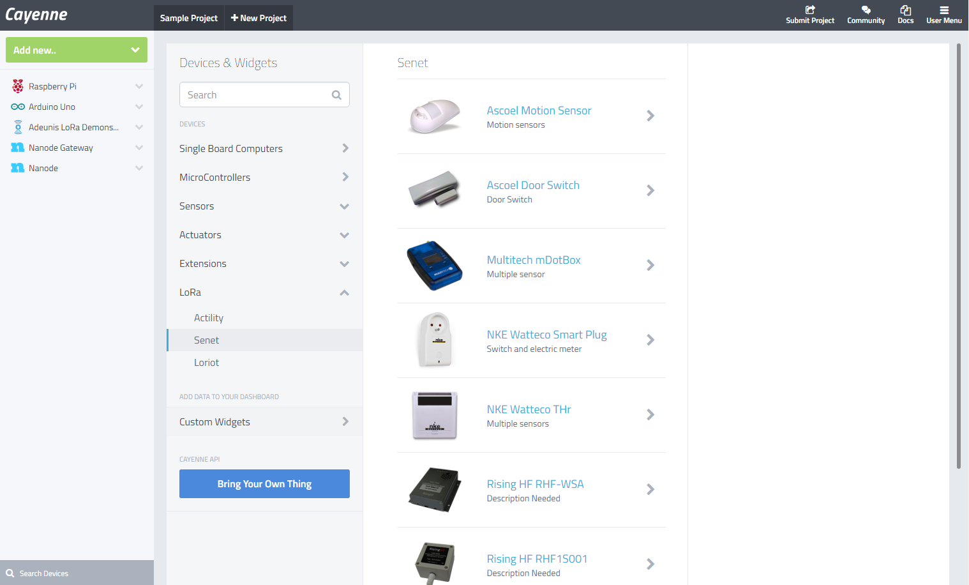Open arrow for Rising HF RHF1S001
The image size is (969, 585).
click(x=650, y=564)
